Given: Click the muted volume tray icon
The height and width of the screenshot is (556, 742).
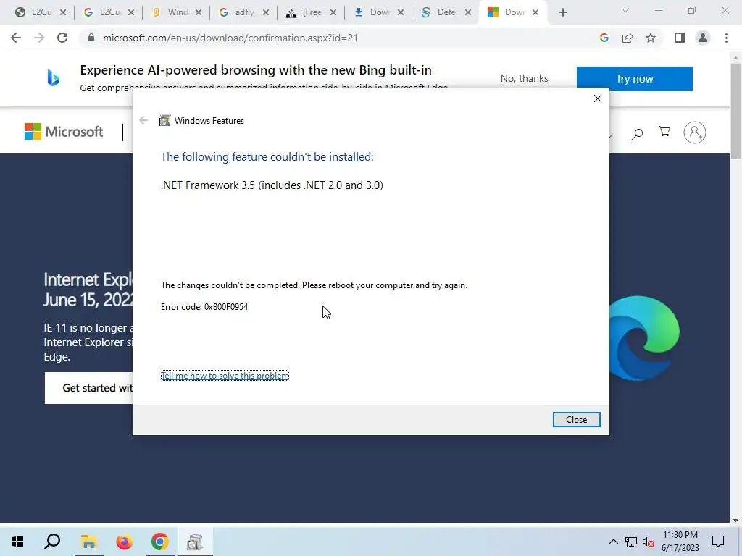Looking at the screenshot, I should point(649,542).
